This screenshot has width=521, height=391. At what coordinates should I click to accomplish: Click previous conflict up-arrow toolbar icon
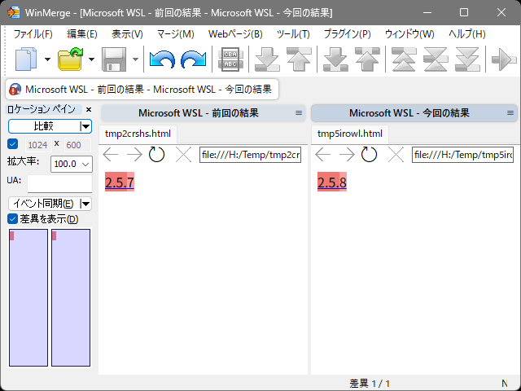[x=367, y=59]
